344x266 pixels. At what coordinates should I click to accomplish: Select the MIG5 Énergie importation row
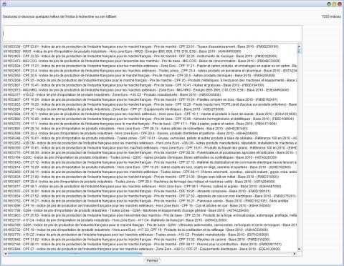(x=150, y=51)
